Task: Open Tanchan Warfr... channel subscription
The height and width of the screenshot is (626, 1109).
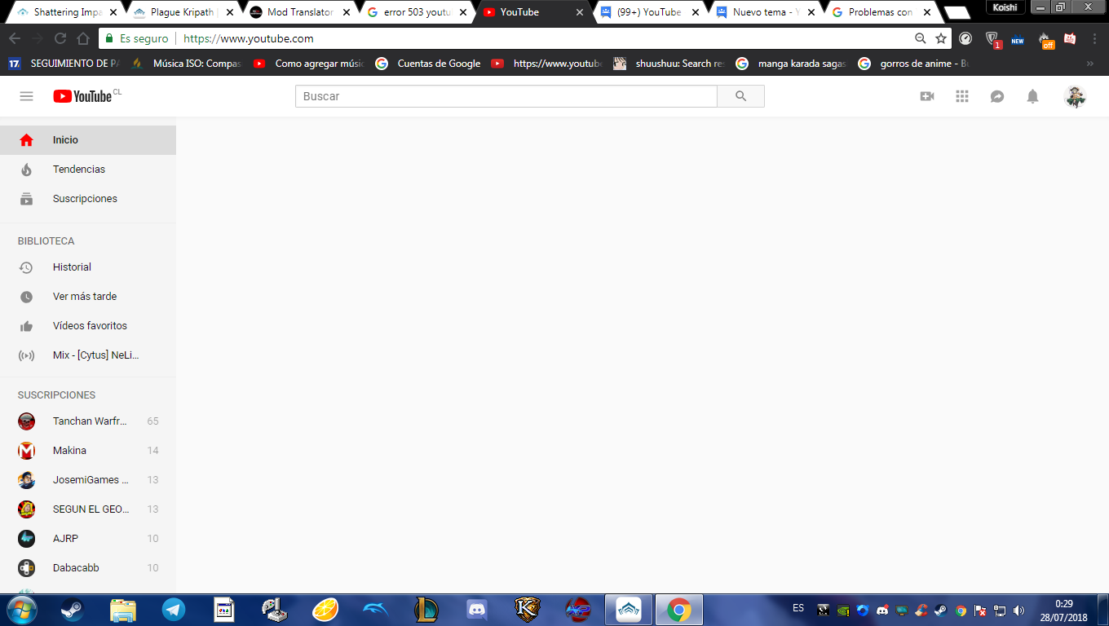Action: (x=88, y=421)
